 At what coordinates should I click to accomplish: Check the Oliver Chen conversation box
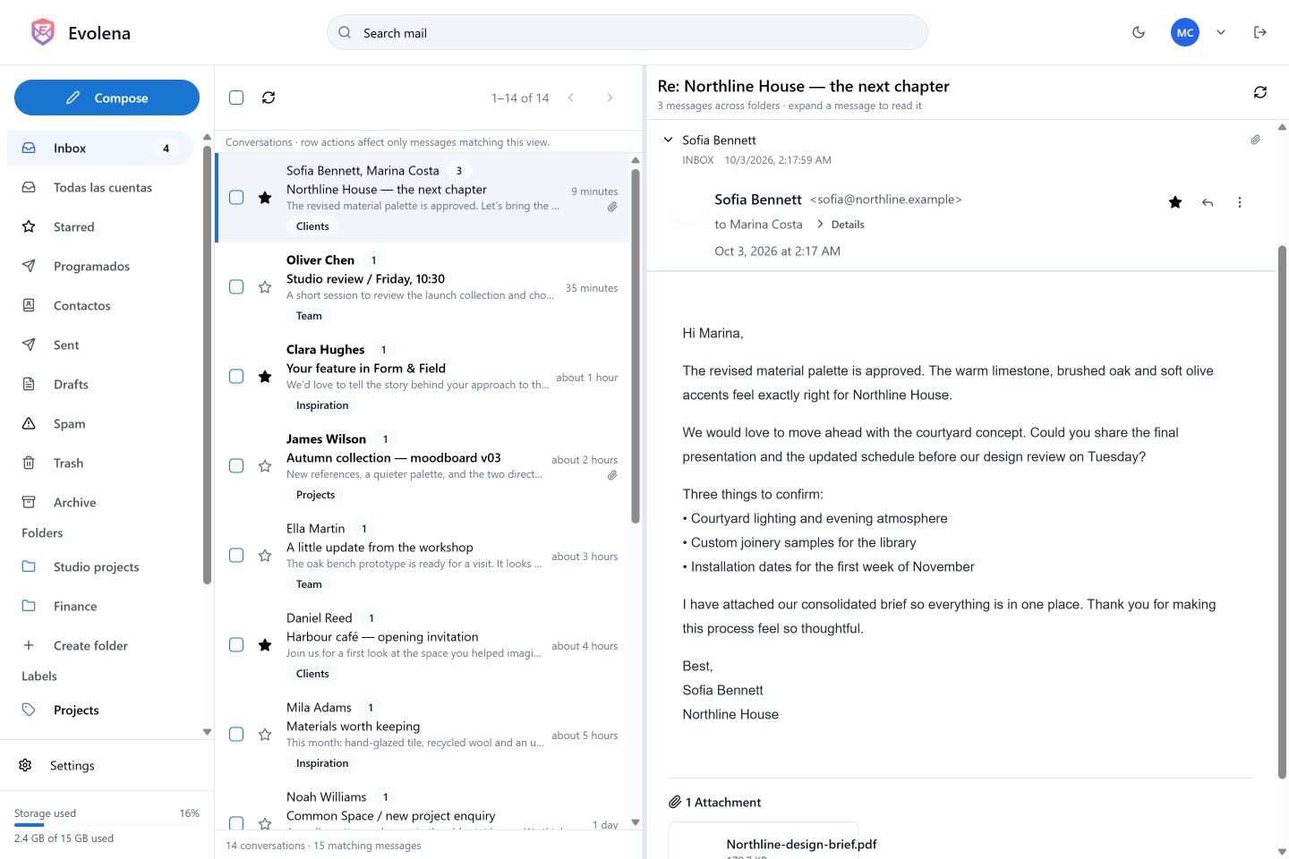[236, 287]
